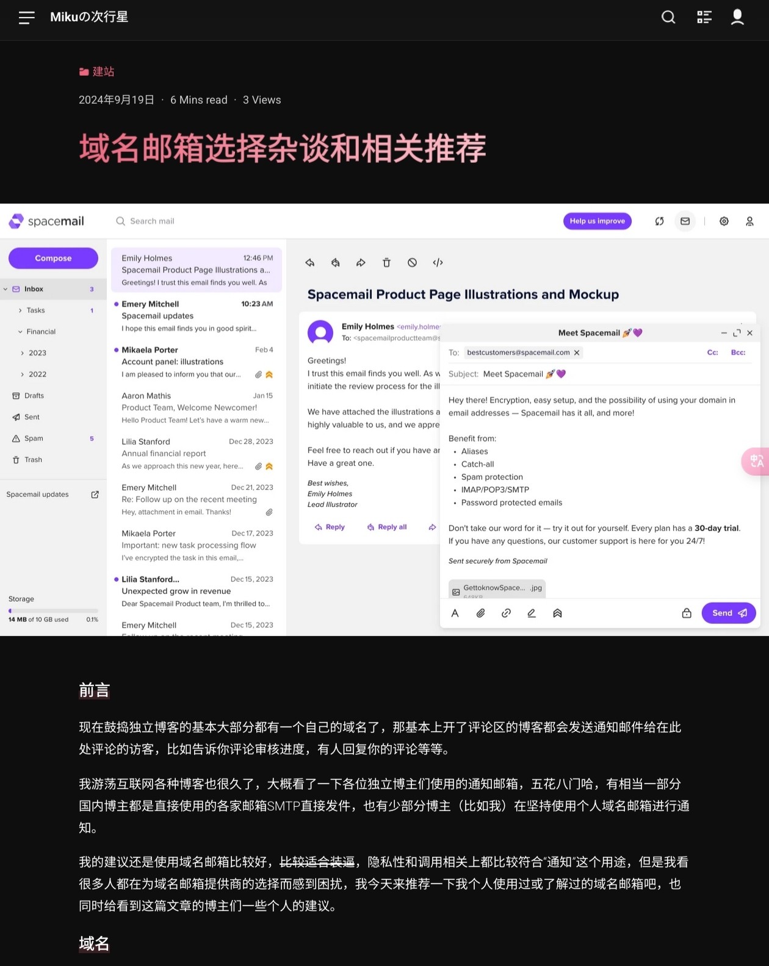Open the blog hamburger menu
769x966 pixels.
tap(26, 18)
